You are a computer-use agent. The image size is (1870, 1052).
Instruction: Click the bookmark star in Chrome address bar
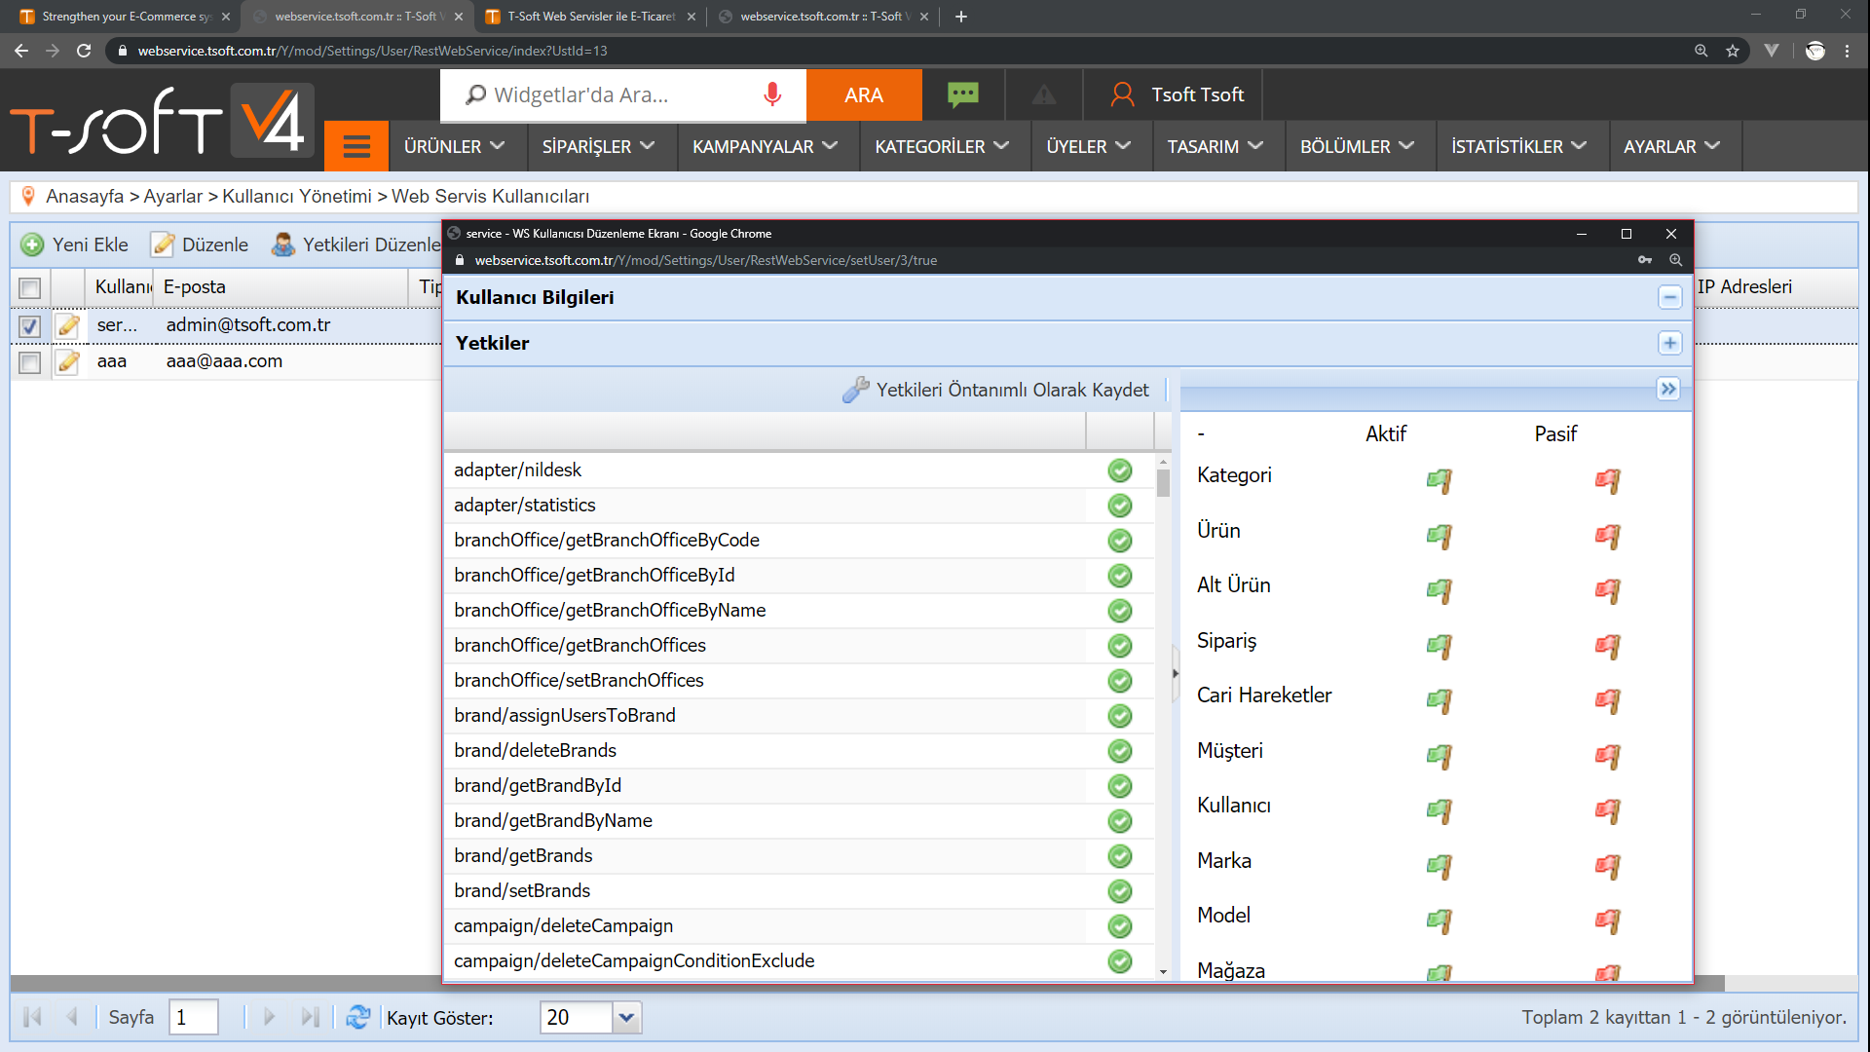pyautogui.click(x=1733, y=51)
